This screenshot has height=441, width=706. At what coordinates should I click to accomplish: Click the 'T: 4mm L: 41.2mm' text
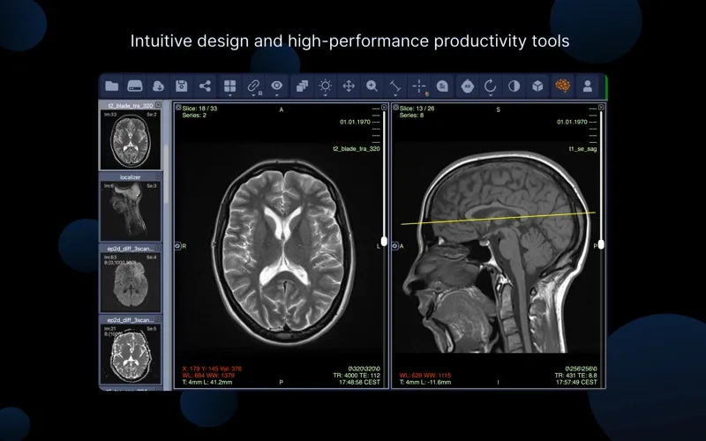[207, 382]
